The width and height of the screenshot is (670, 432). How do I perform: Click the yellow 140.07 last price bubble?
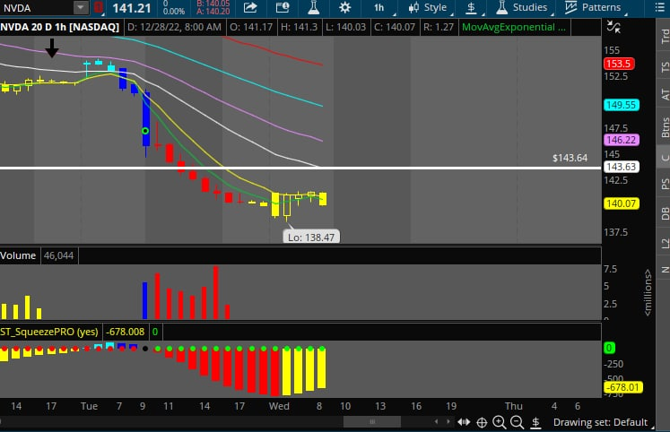(622, 203)
